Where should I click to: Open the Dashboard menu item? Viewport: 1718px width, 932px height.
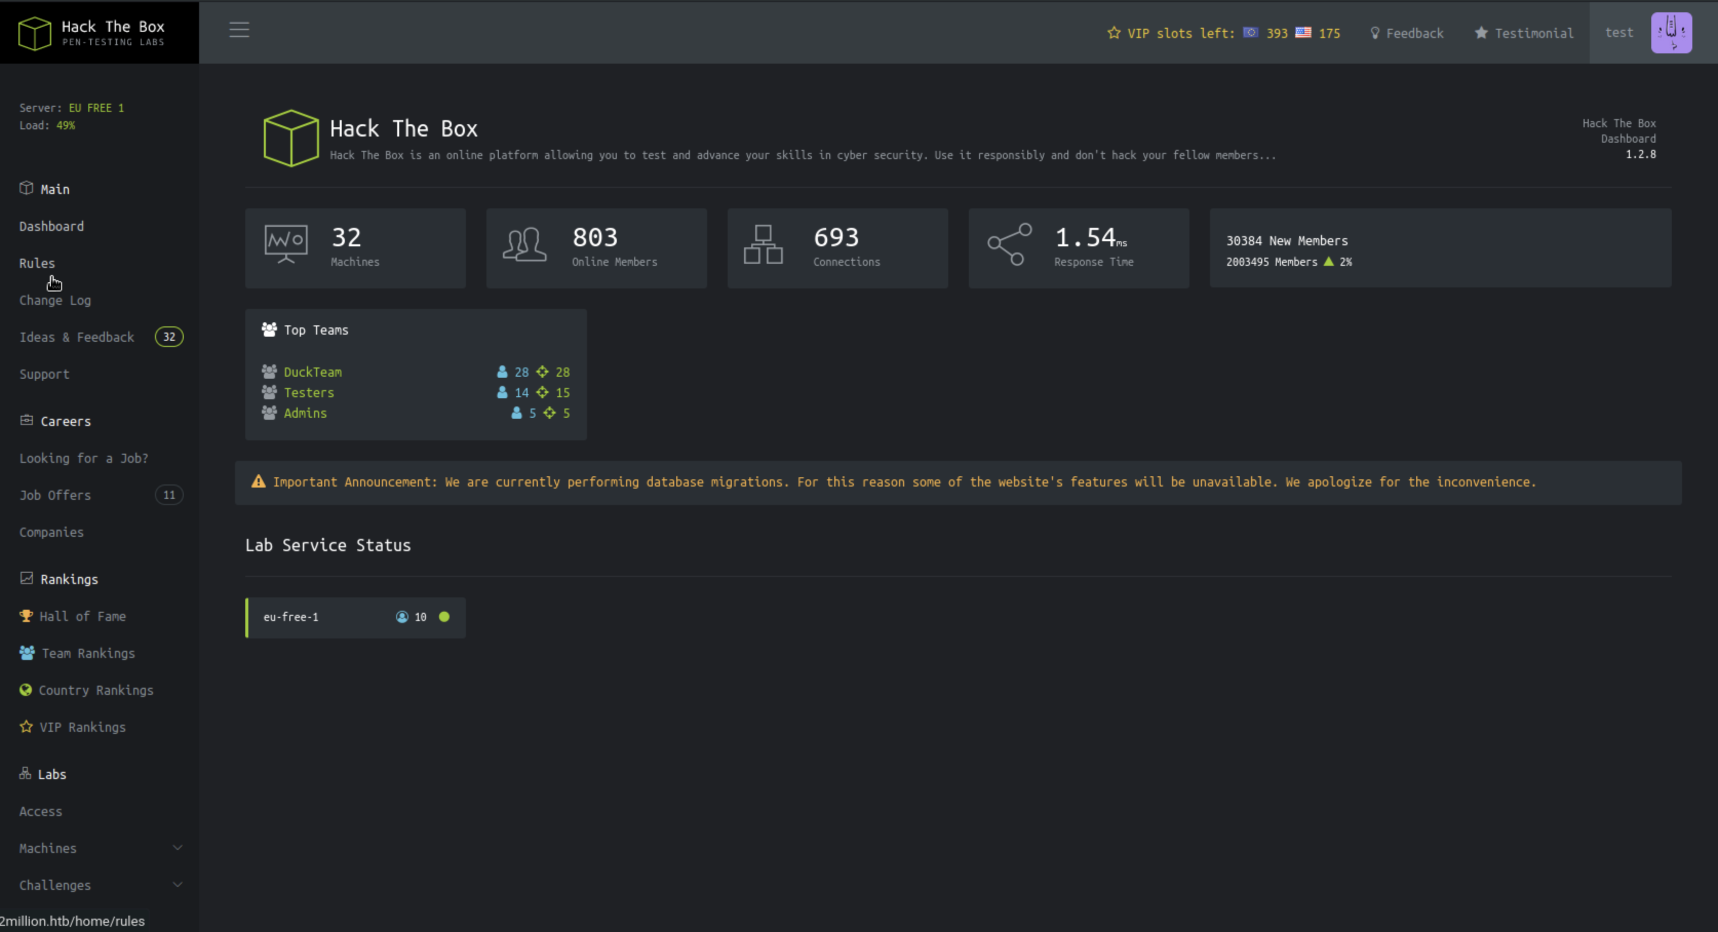51,226
